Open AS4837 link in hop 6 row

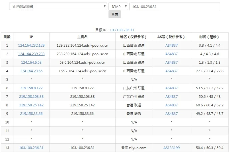pos(171,88)
